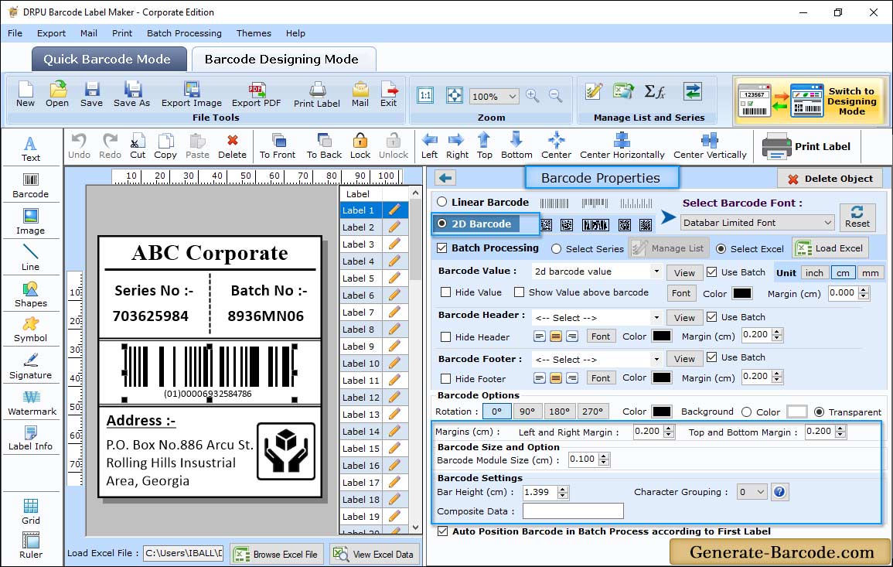Bring the object To Front
Image resolution: width=893 pixels, height=567 pixels.
click(x=278, y=146)
